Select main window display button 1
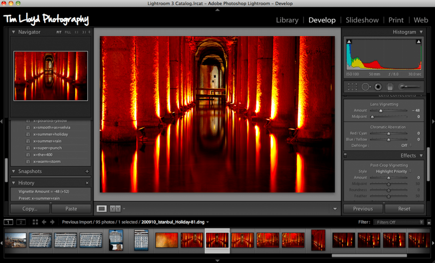Viewport: 435px width, 263px height. [8, 222]
